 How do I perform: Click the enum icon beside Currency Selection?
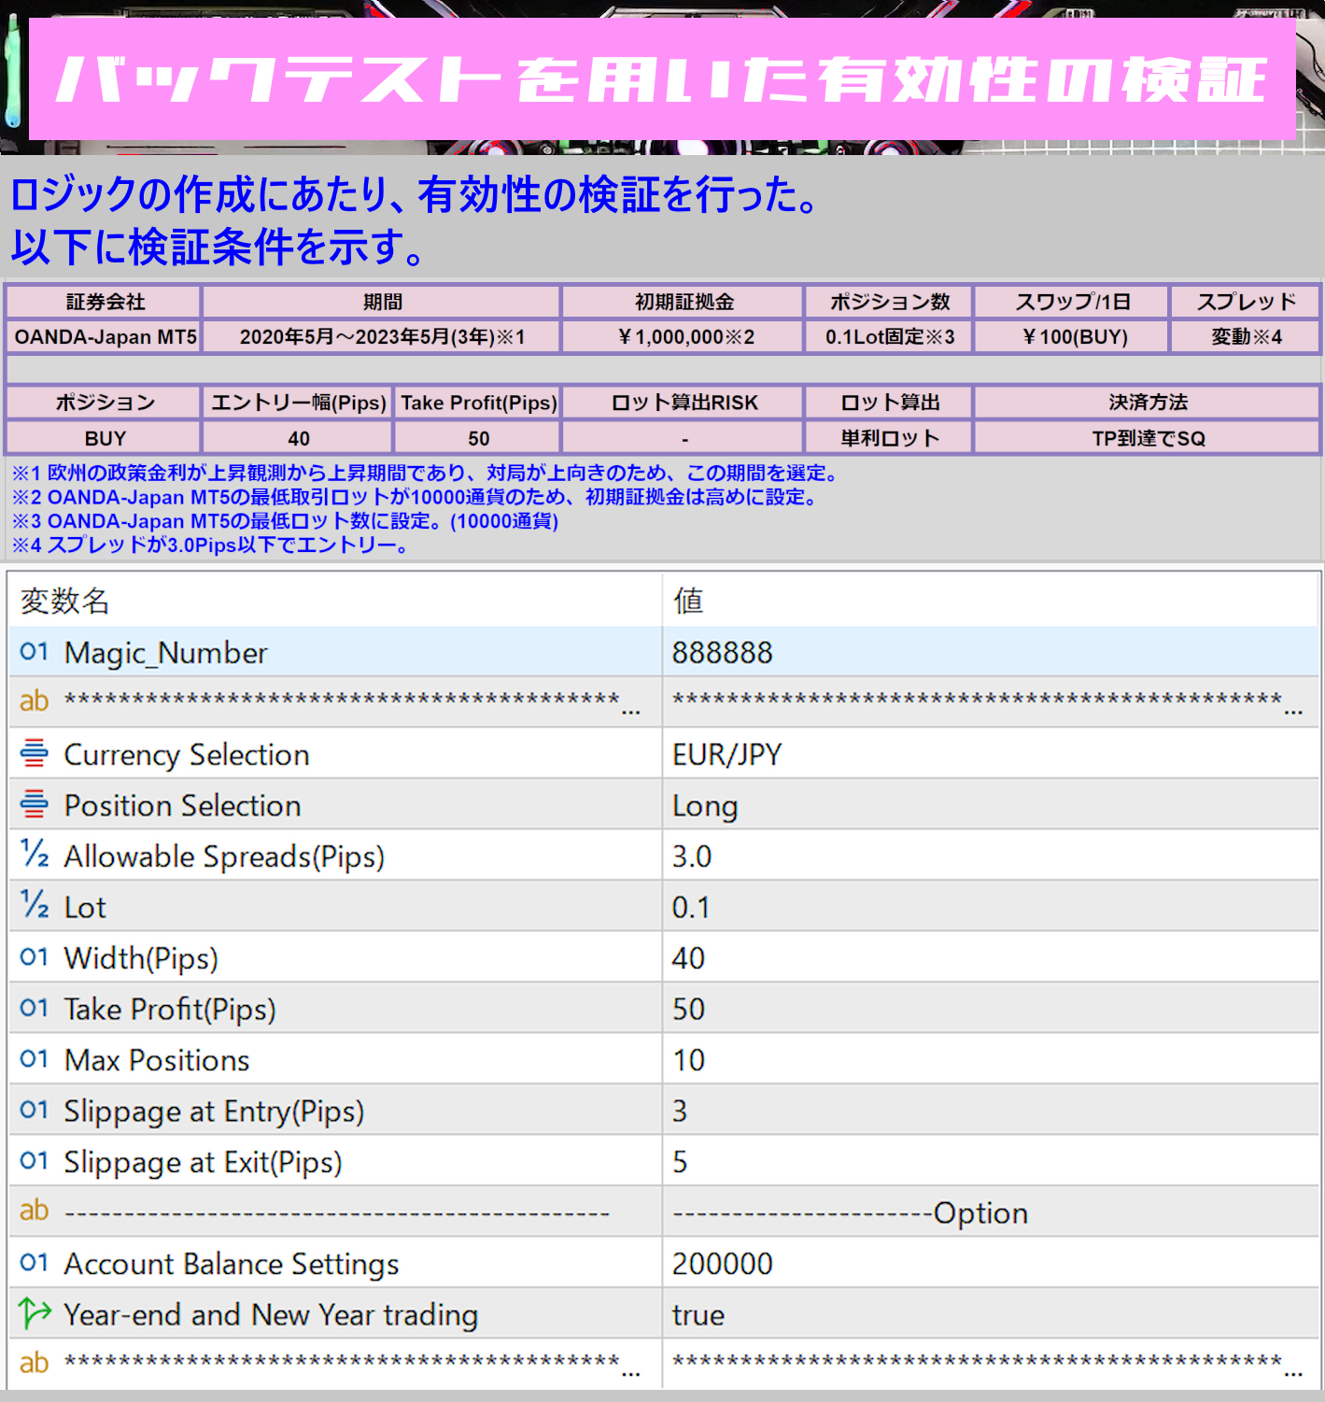click(34, 753)
